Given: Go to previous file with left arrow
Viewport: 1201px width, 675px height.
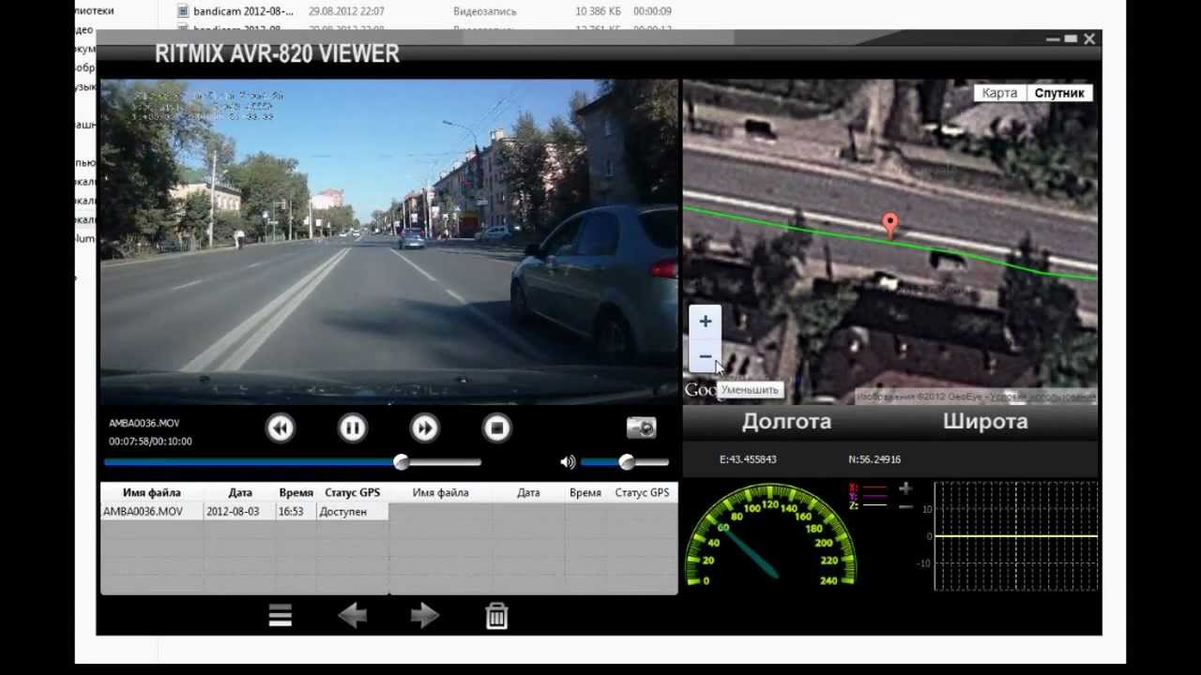Looking at the screenshot, I should 352,615.
